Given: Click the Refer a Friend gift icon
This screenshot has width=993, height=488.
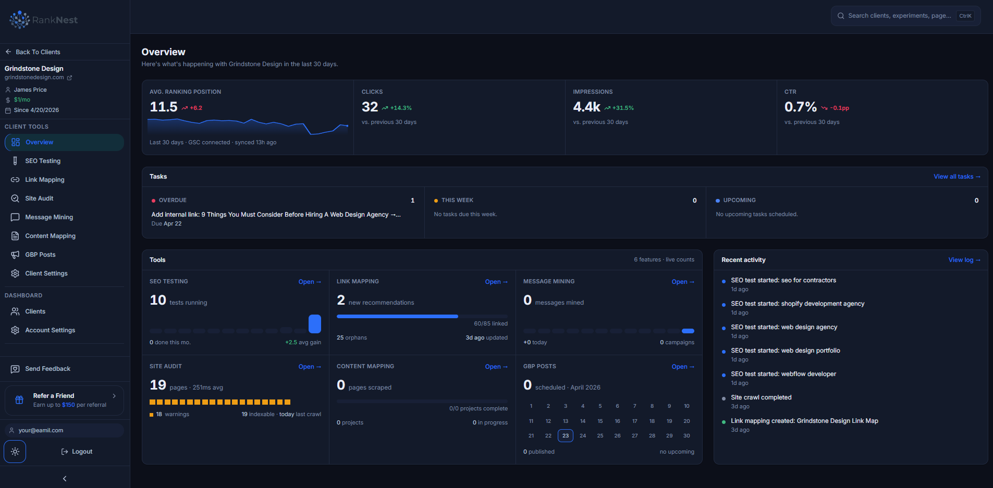Looking at the screenshot, I should [19, 400].
